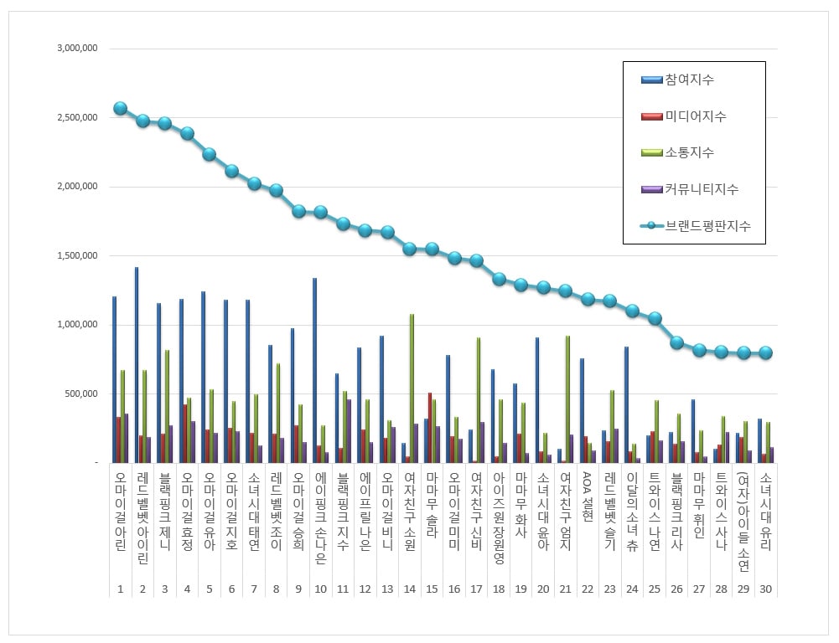
Task: Click the red bar for 마마무 솔라
Action: pos(430,428)
